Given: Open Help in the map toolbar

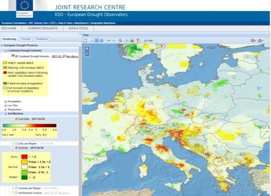Looking at the screenshot, I should coord(148,41).
